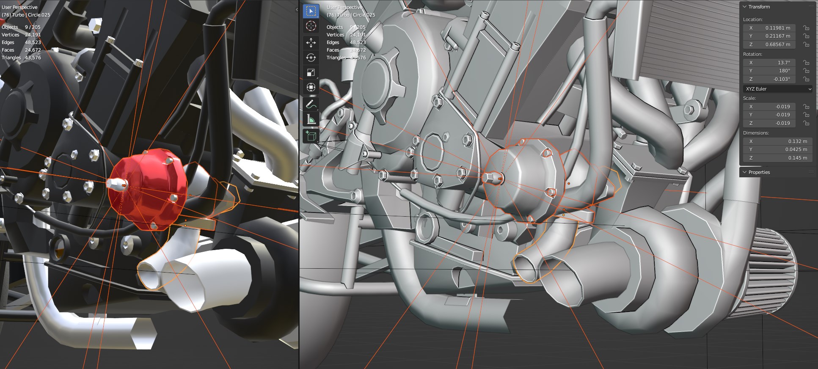
Task: Click the "Dimensions:" label in Transform panel
Action: click(756, 133)
